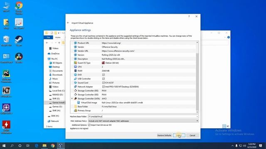266x149 pixels.
Task: Click the Guest OS Type icon
Action: (x=75, y=63)
